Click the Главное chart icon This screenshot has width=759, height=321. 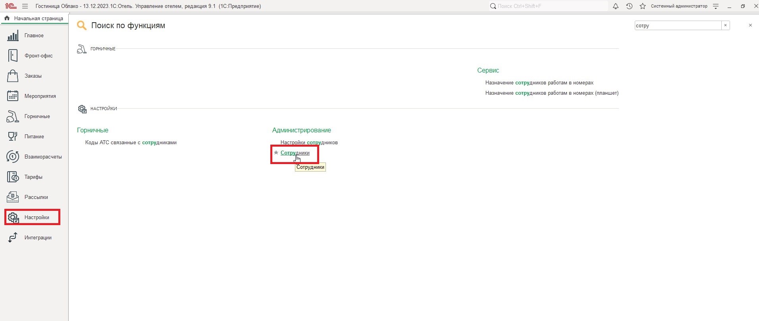pos(13,36)
